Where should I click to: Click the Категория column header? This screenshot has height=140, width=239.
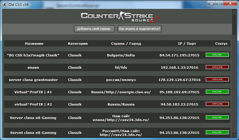tap(78, 44)
